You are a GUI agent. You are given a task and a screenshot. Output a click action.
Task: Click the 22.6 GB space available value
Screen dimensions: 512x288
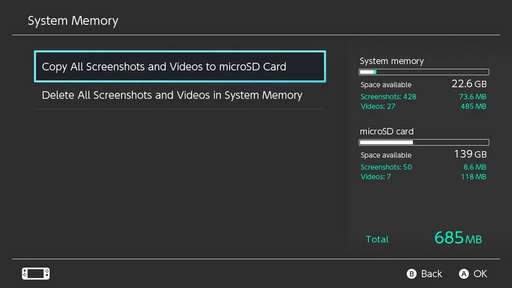click(x=469, y=84)
